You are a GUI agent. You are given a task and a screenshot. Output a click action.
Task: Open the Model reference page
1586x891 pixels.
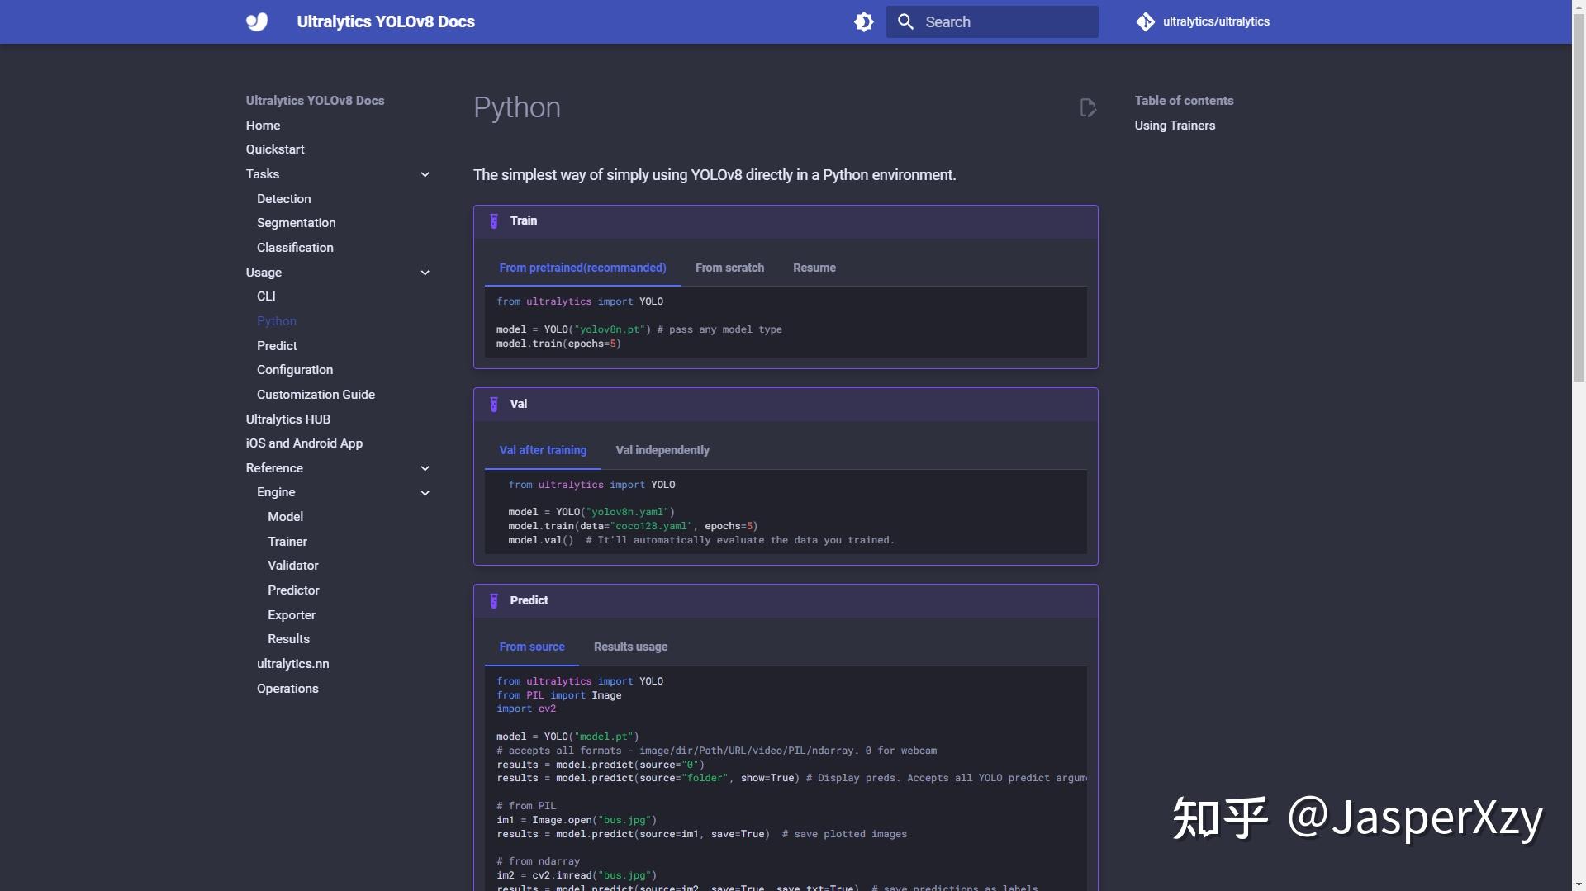(285, 517)
